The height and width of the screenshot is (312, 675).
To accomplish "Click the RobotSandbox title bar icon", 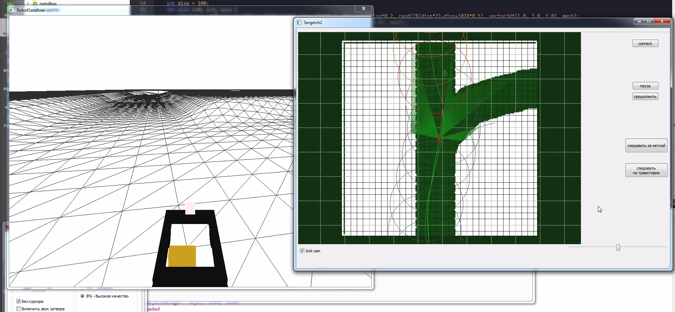I will pyautogui.click(x=12, y=10).
